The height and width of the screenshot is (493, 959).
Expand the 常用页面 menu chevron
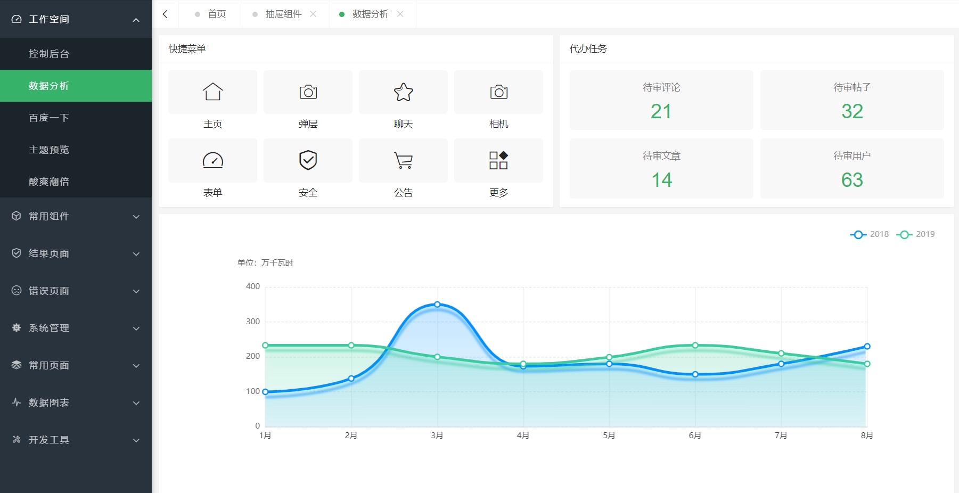coord(136,366)
